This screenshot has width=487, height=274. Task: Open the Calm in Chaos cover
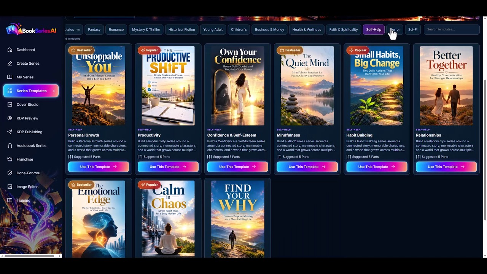point(168,219)
